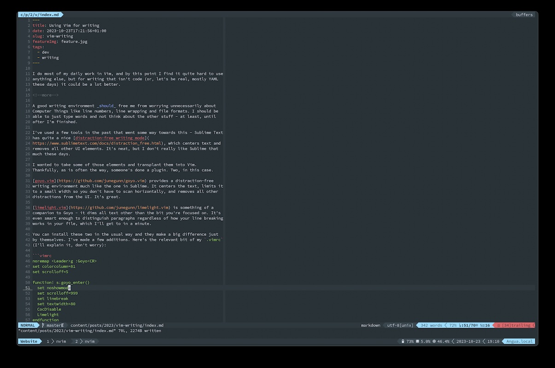Screen dimensions: 555x368
Task: Click the set textwidth=80 line
Action: [x=56, y=304]
